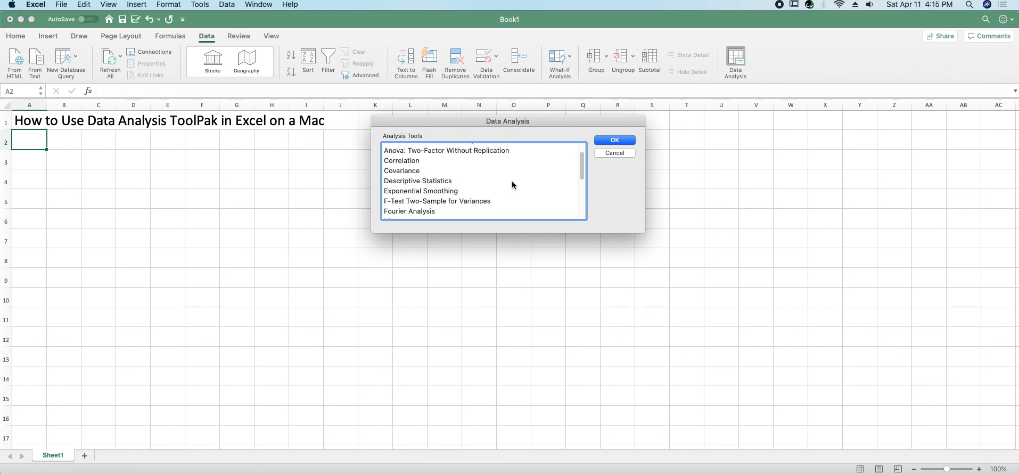Image resolution: width=1019 pixels, height=474 pixels.
Task: Select the Sheet1 tab
Action: [x=53, y=455]
